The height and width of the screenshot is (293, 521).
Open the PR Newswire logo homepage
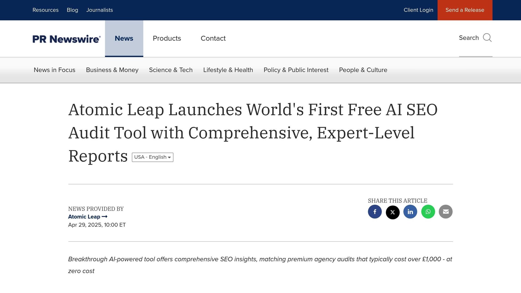(x=67, y=39)
